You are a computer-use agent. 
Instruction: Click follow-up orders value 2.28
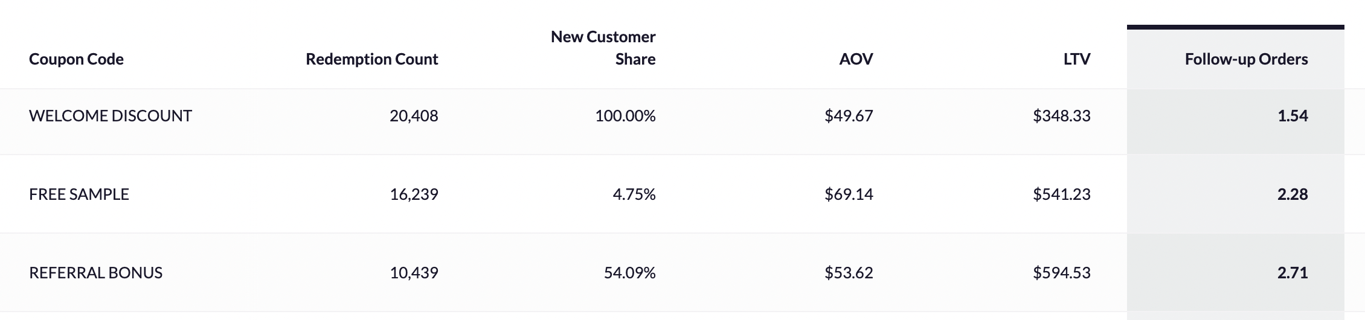(1293, 194)
